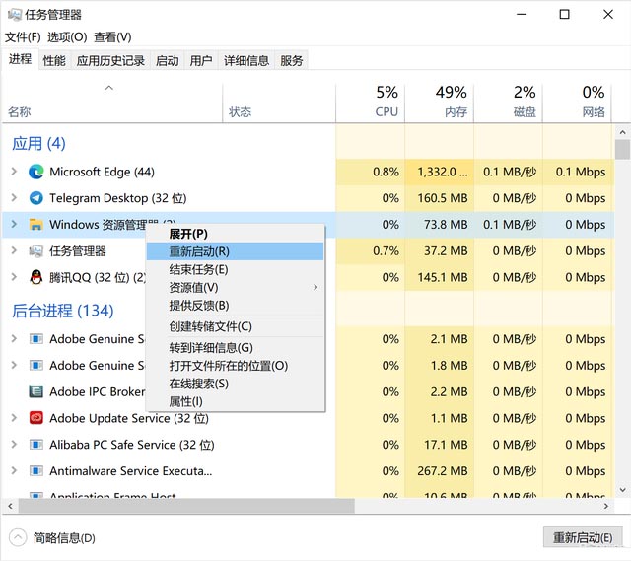Click the Adobe IPC Broker icon
Screen dimensions: 631x561
click(x=36, y=391)
